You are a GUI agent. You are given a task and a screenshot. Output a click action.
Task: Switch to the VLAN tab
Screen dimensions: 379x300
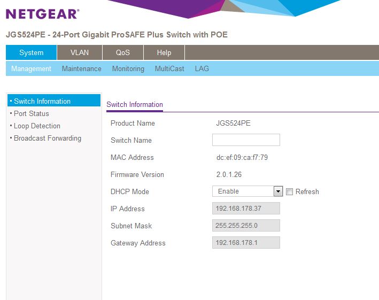point(79,52)
